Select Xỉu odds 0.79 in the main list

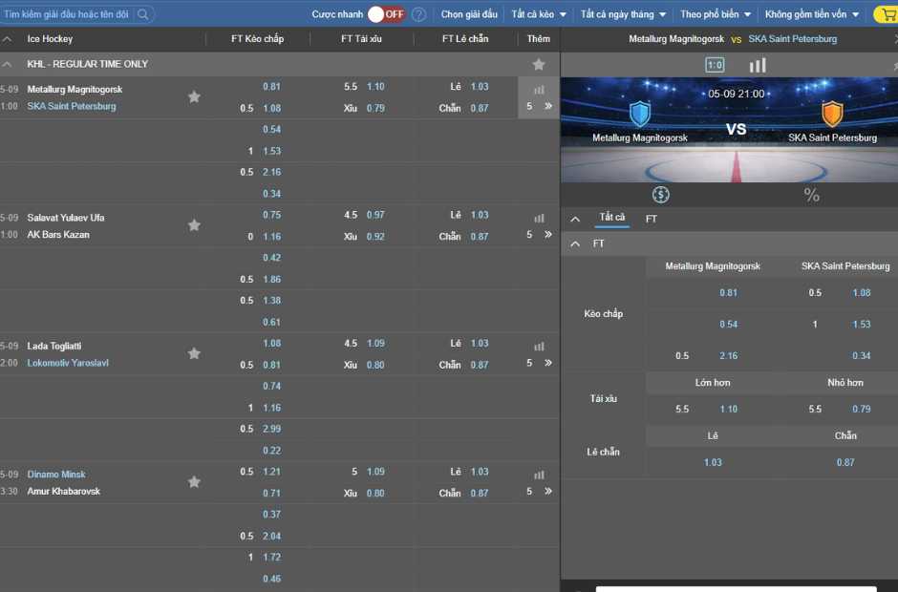point(375,108)
